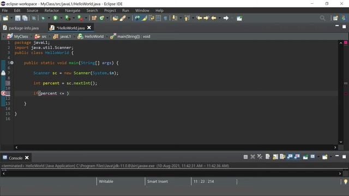The width and height of the screenshot is (349, 196).
Task: Open the Navigate menu
Action: click(x=73, y=10)
